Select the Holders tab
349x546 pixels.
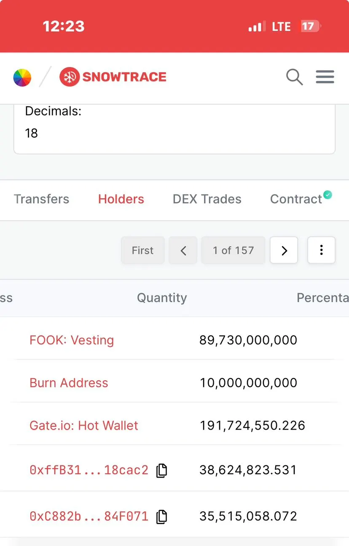pos(121,199)
